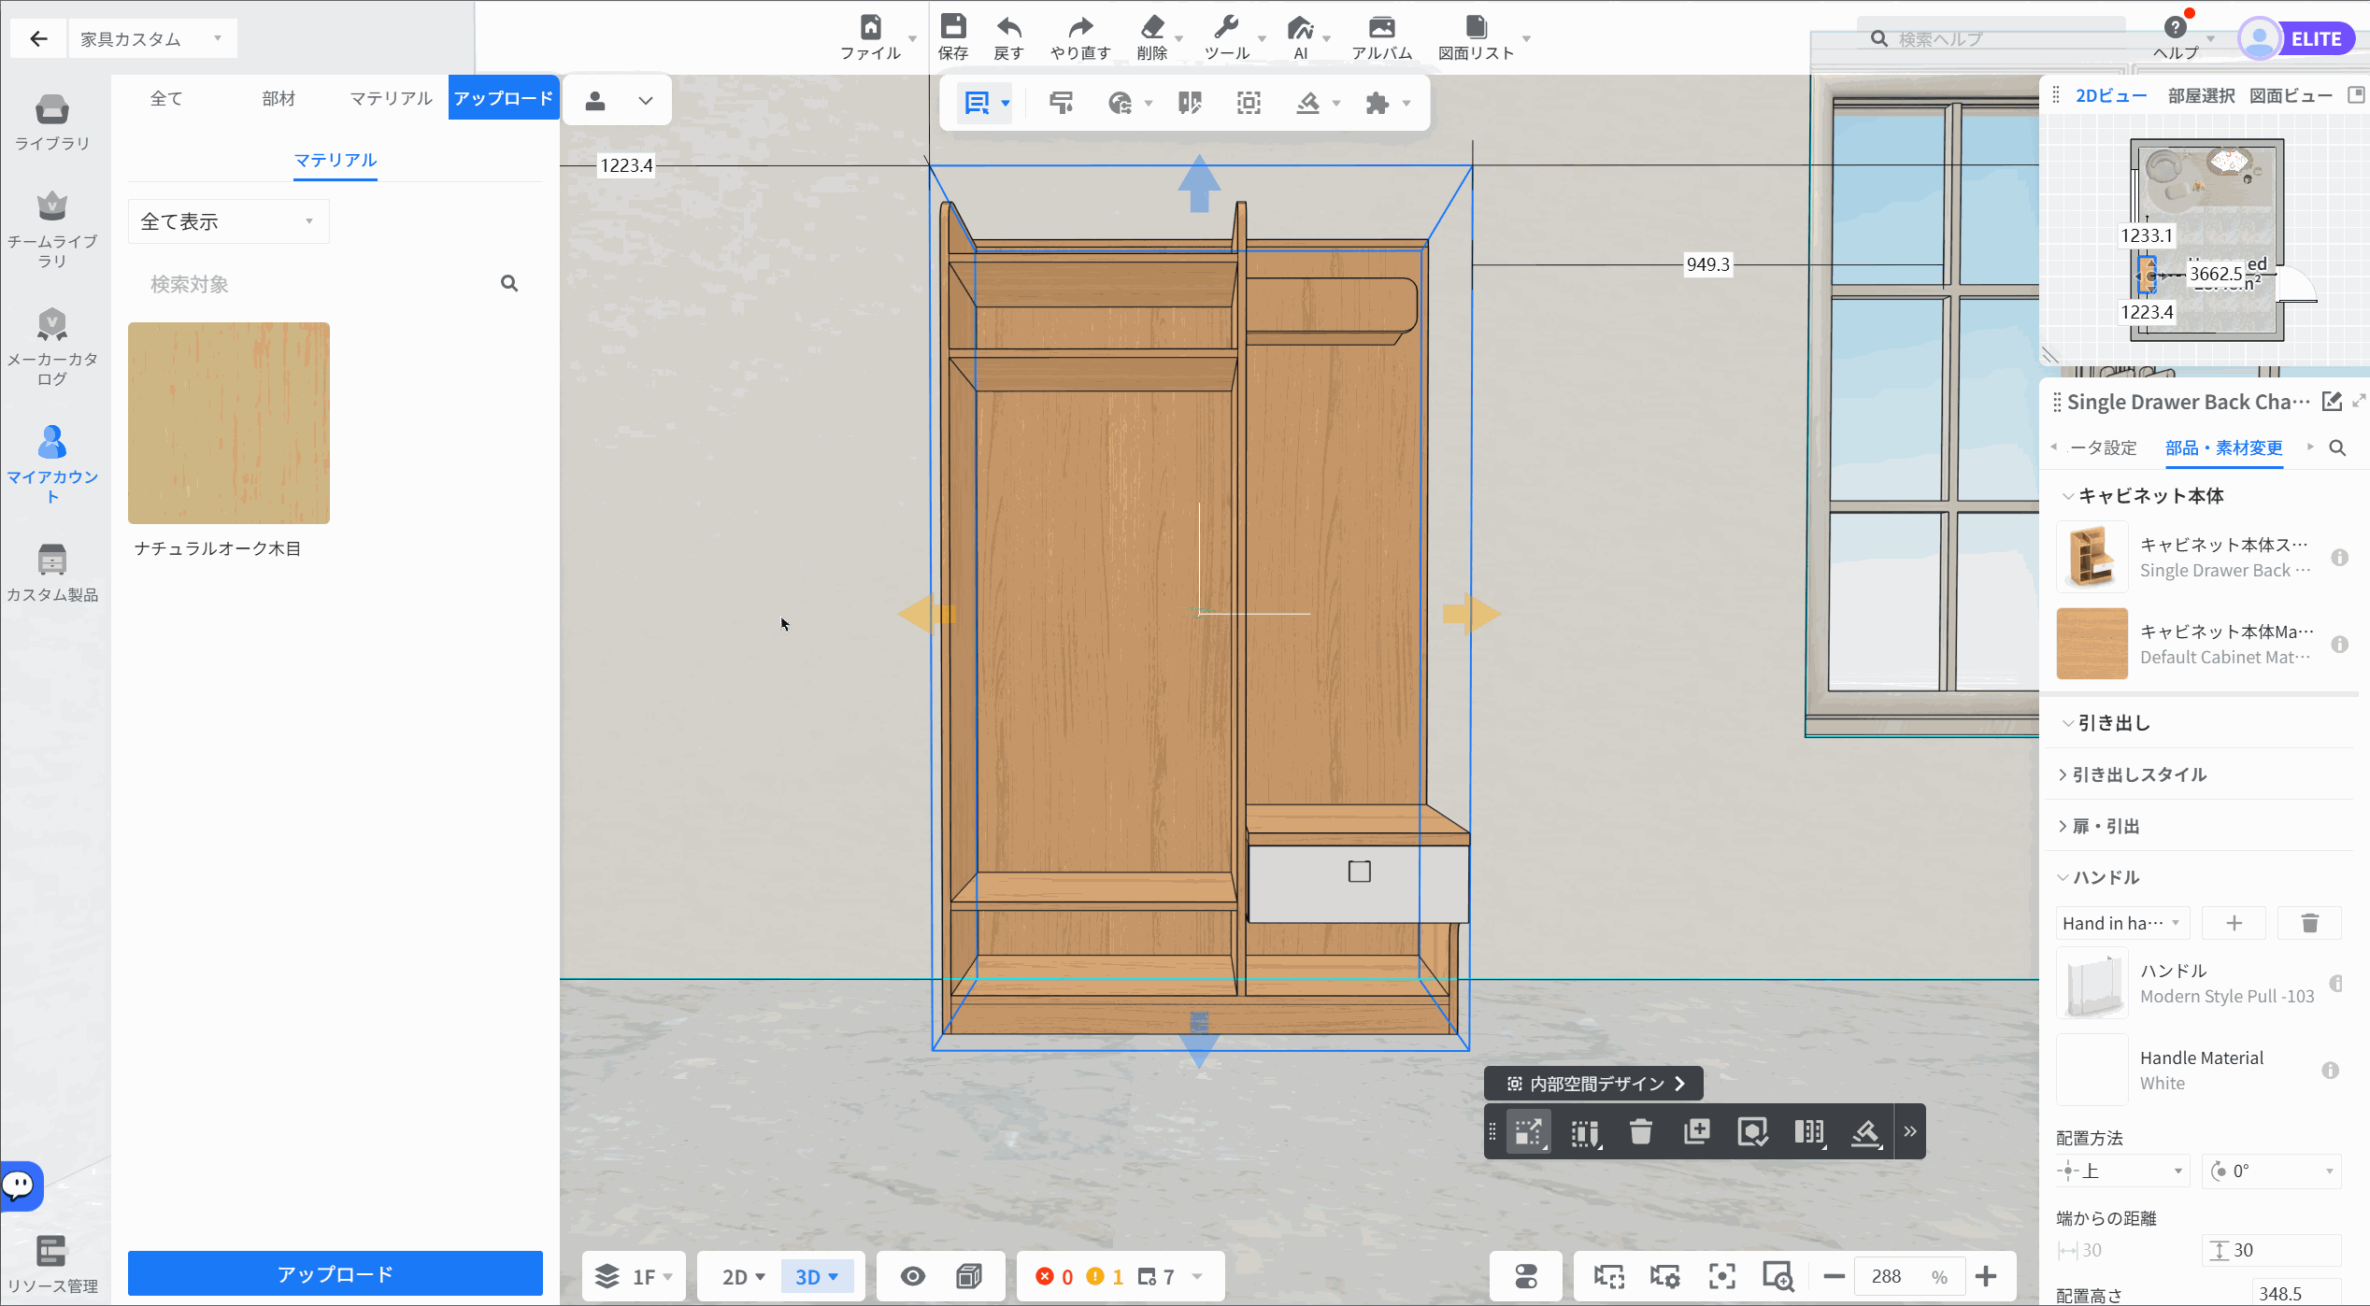
Task: Switch to the 2Dビュー tab
Action: [x=2111, y=95]
